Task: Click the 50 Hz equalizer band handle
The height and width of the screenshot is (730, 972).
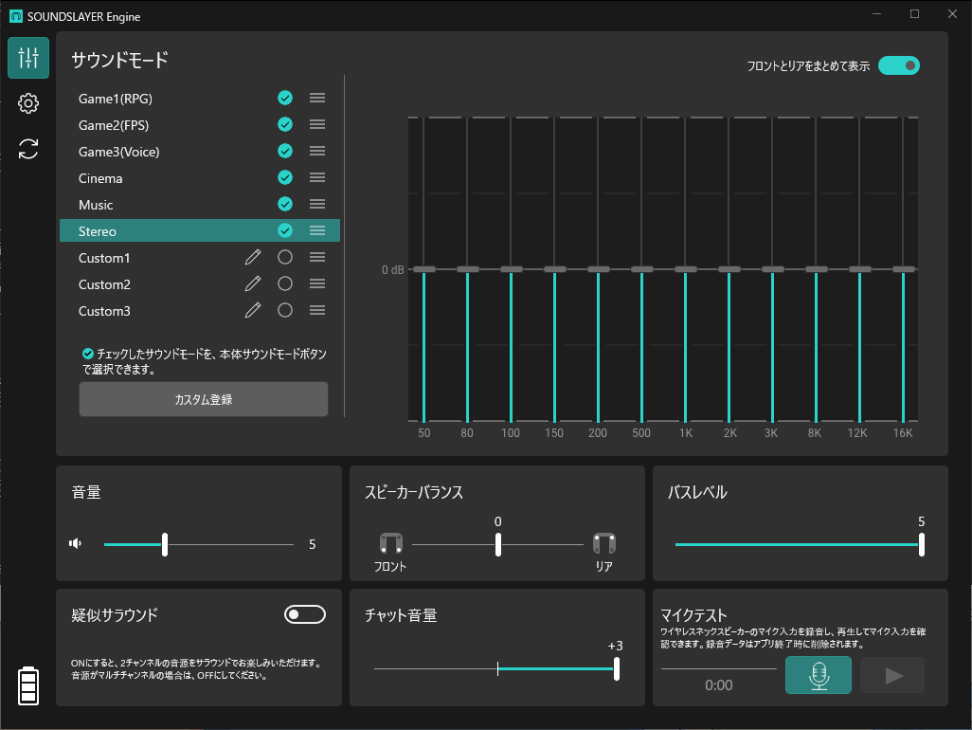Action: (x=424, y=269)
